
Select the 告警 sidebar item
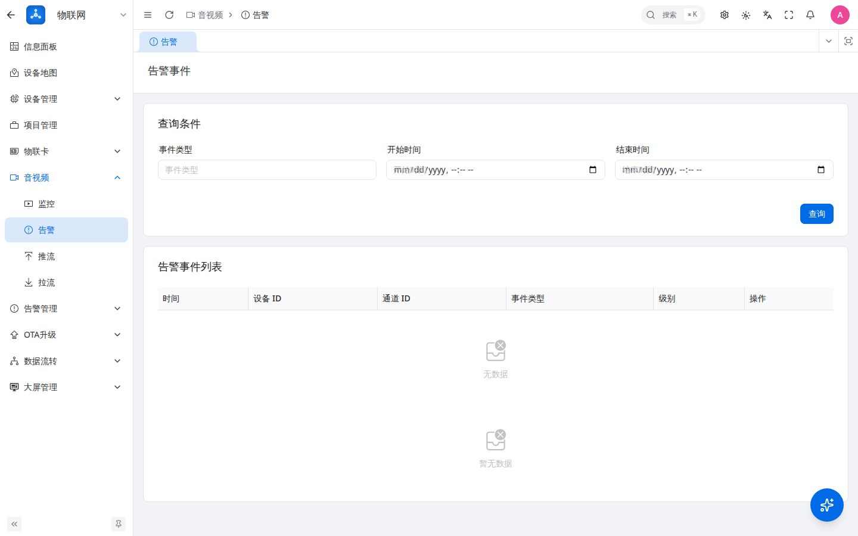pyautogui.click(x=66, y=230)
